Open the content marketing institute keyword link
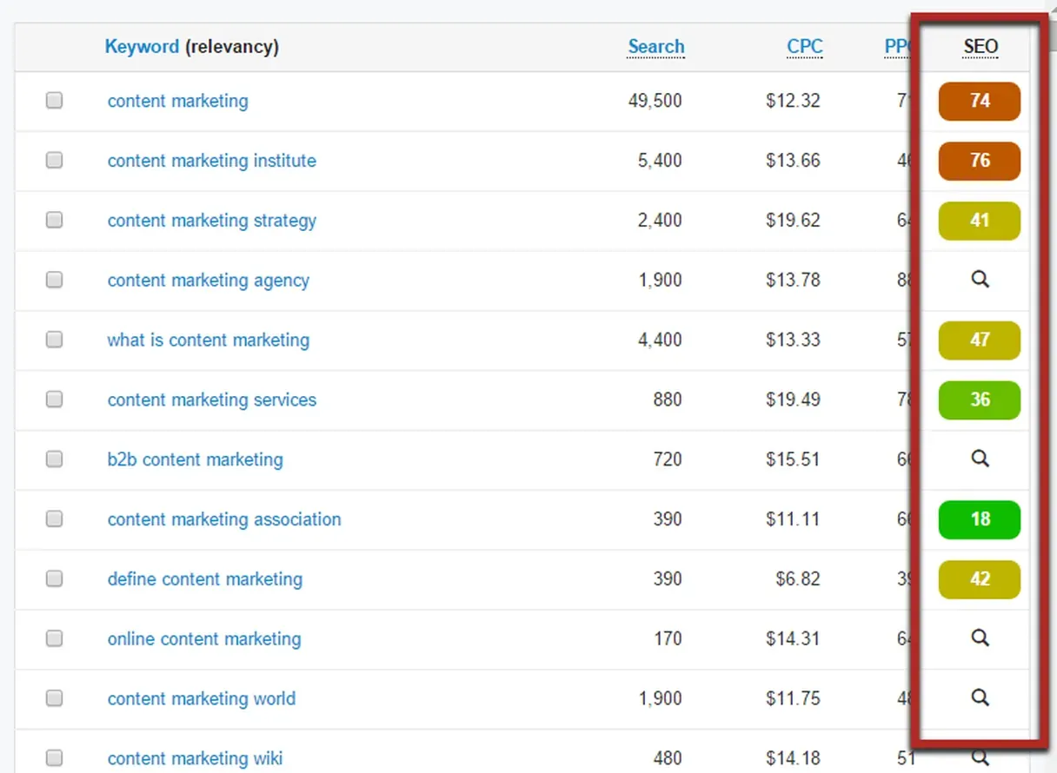This screenshot has width=1057, height=773. click(211, 161)
